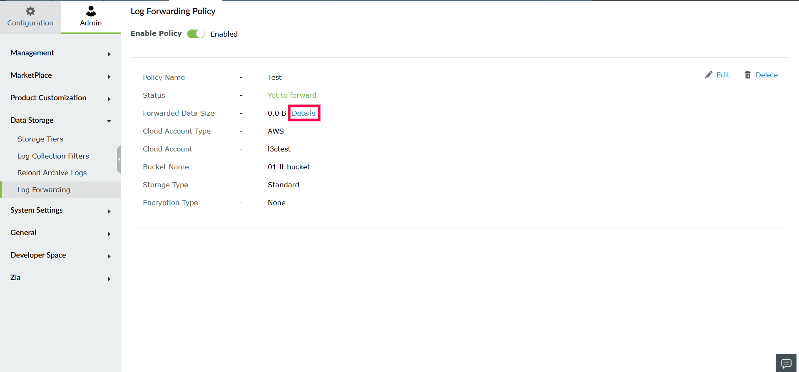Viewport: 799px width, 372px height.
Task: Open the chat support icon
Action: pyautogui.click(x=786, y=363)
